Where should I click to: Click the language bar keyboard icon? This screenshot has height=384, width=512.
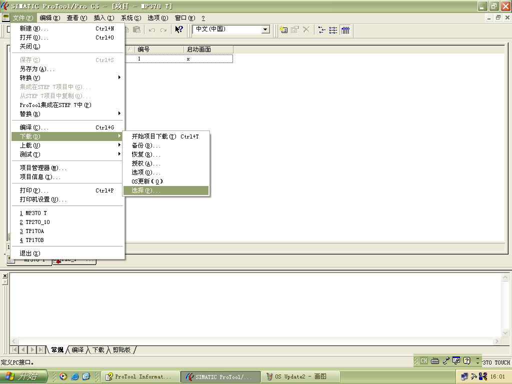coord(434,360)
